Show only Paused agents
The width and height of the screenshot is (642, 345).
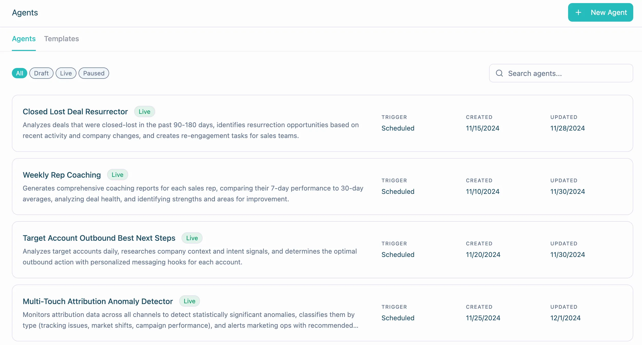[94, 73]
